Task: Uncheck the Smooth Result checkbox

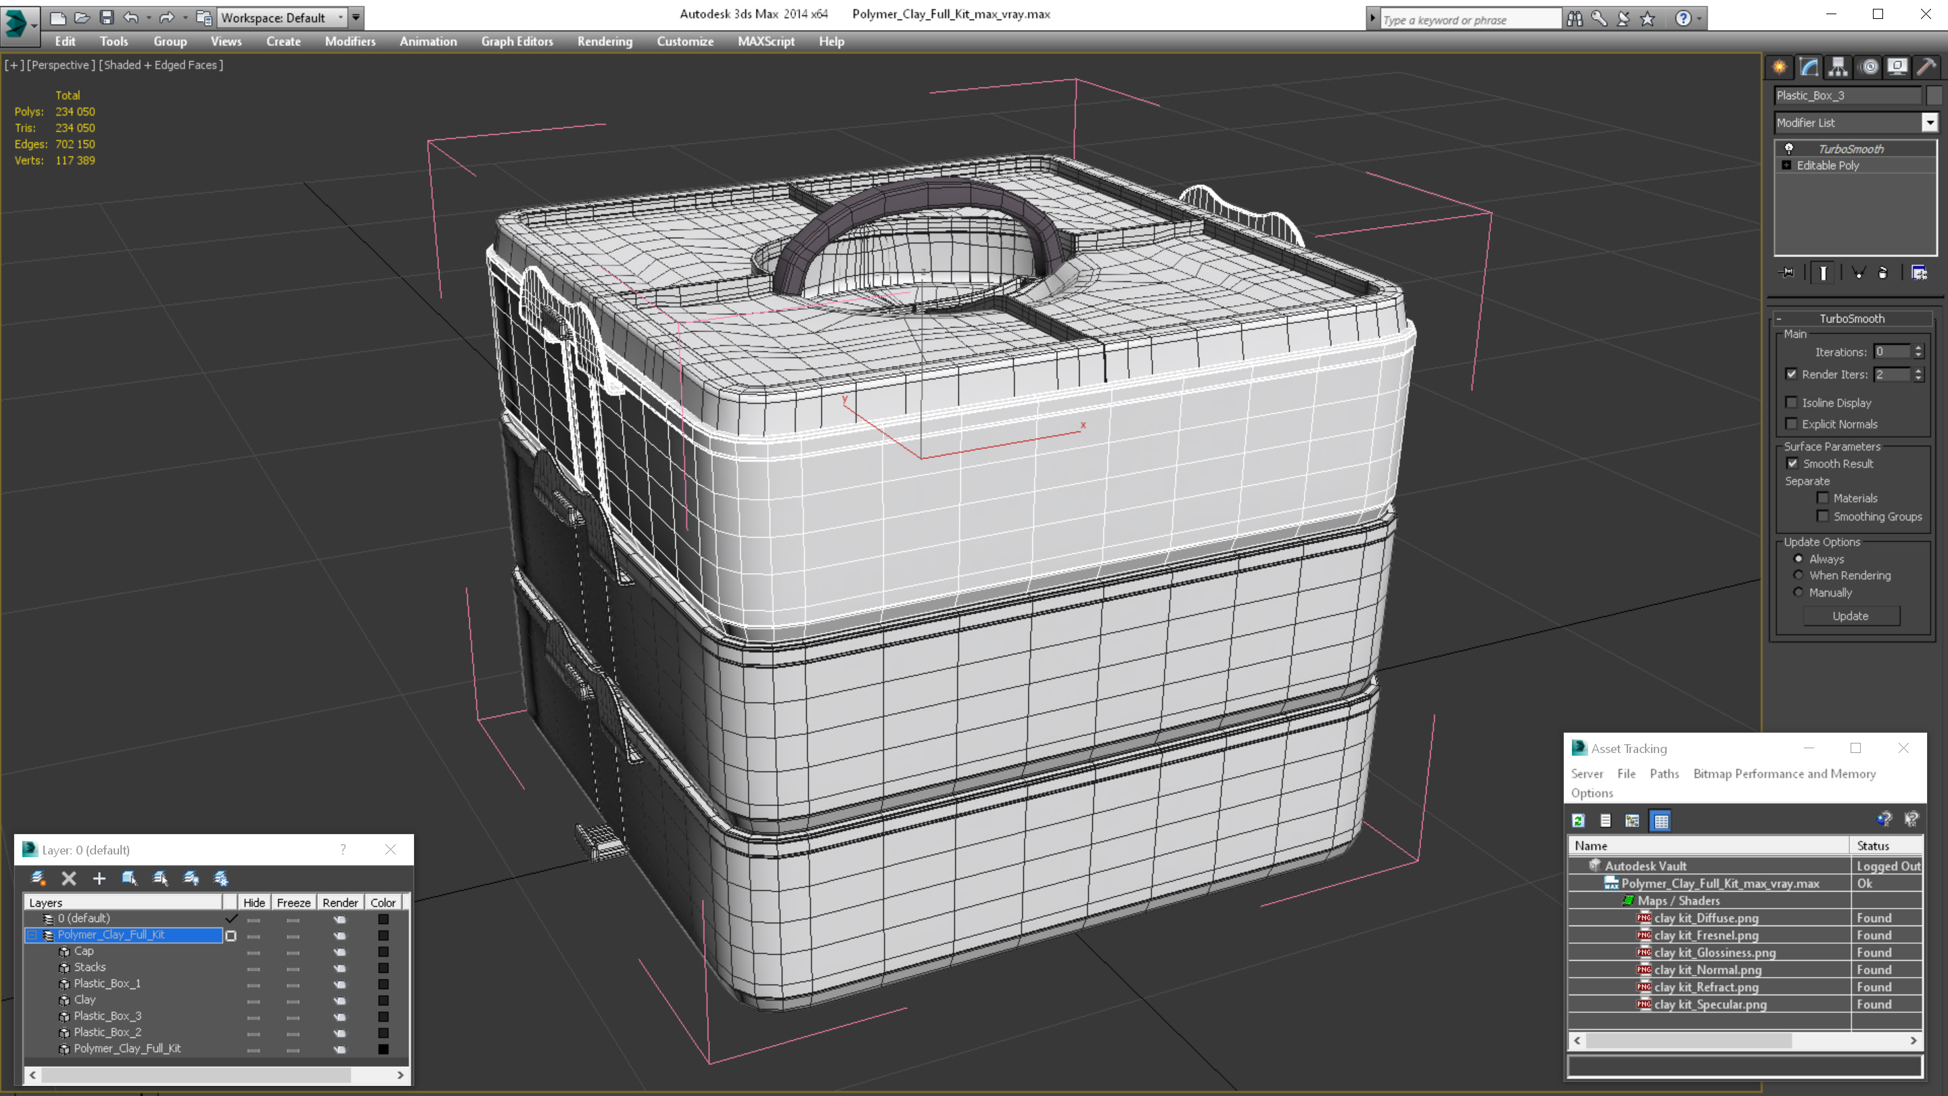Action: 1792,463
